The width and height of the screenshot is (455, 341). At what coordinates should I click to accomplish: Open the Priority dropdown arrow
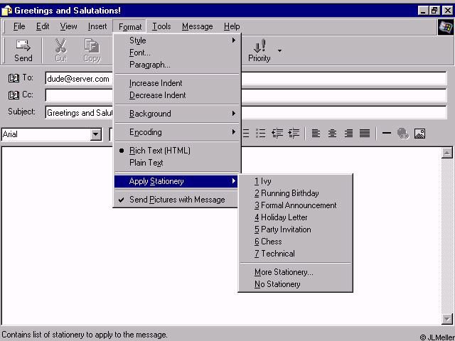click(x=279, y=50)
